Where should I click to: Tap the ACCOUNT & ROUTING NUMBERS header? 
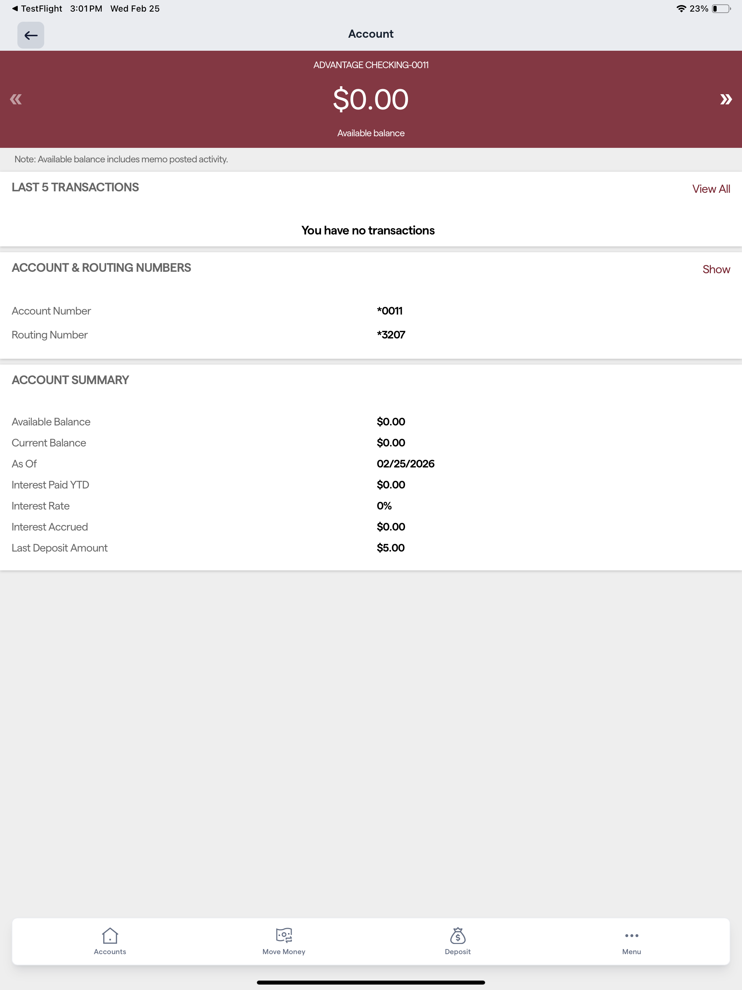pyautogui.click(x=101, y=268)
